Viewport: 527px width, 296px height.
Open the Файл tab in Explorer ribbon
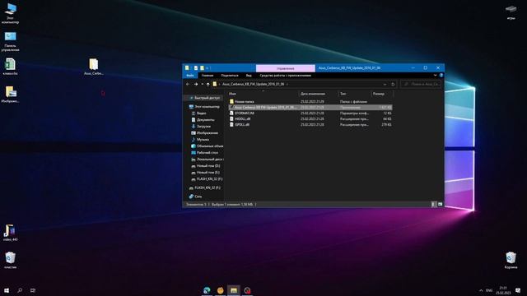coord(190,76)
